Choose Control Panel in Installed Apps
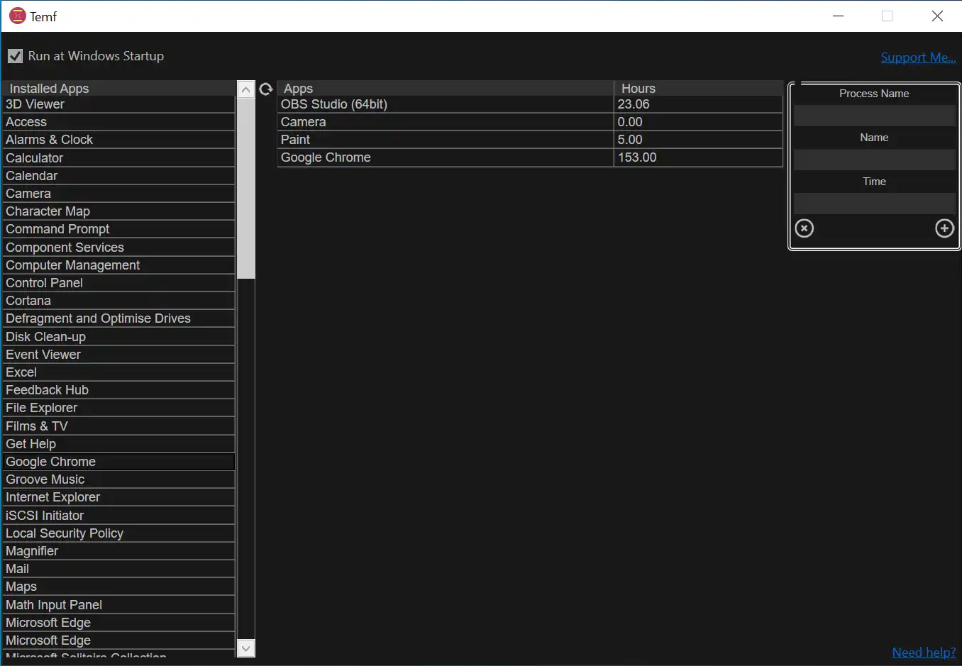962x666 pixels. [118, 283]
